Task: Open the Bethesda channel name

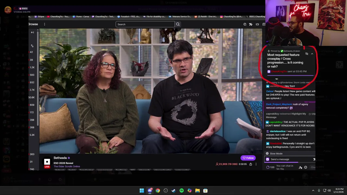Action: pyautogui.click(x=60, y=158)
